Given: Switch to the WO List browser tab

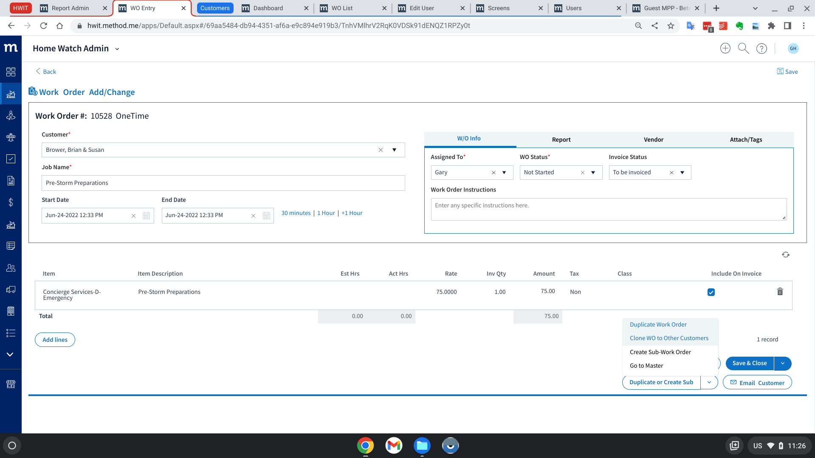Looking at the screenshot, I should [353, 8].
